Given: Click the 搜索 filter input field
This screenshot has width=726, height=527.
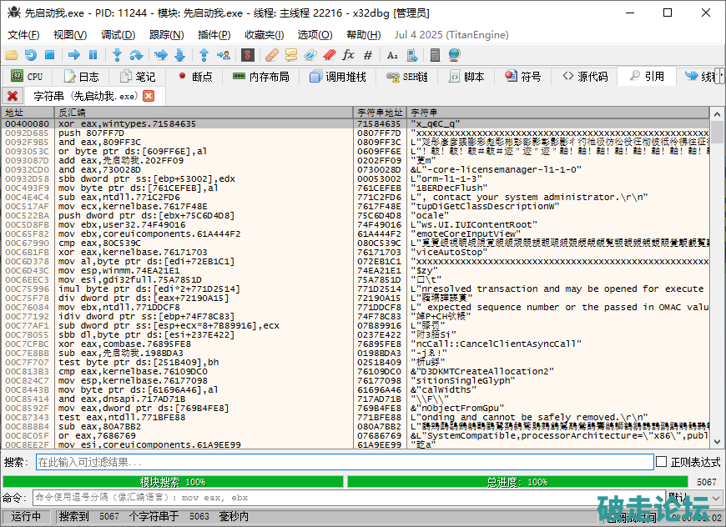Looking at the screenshot, I should point(344,462).
